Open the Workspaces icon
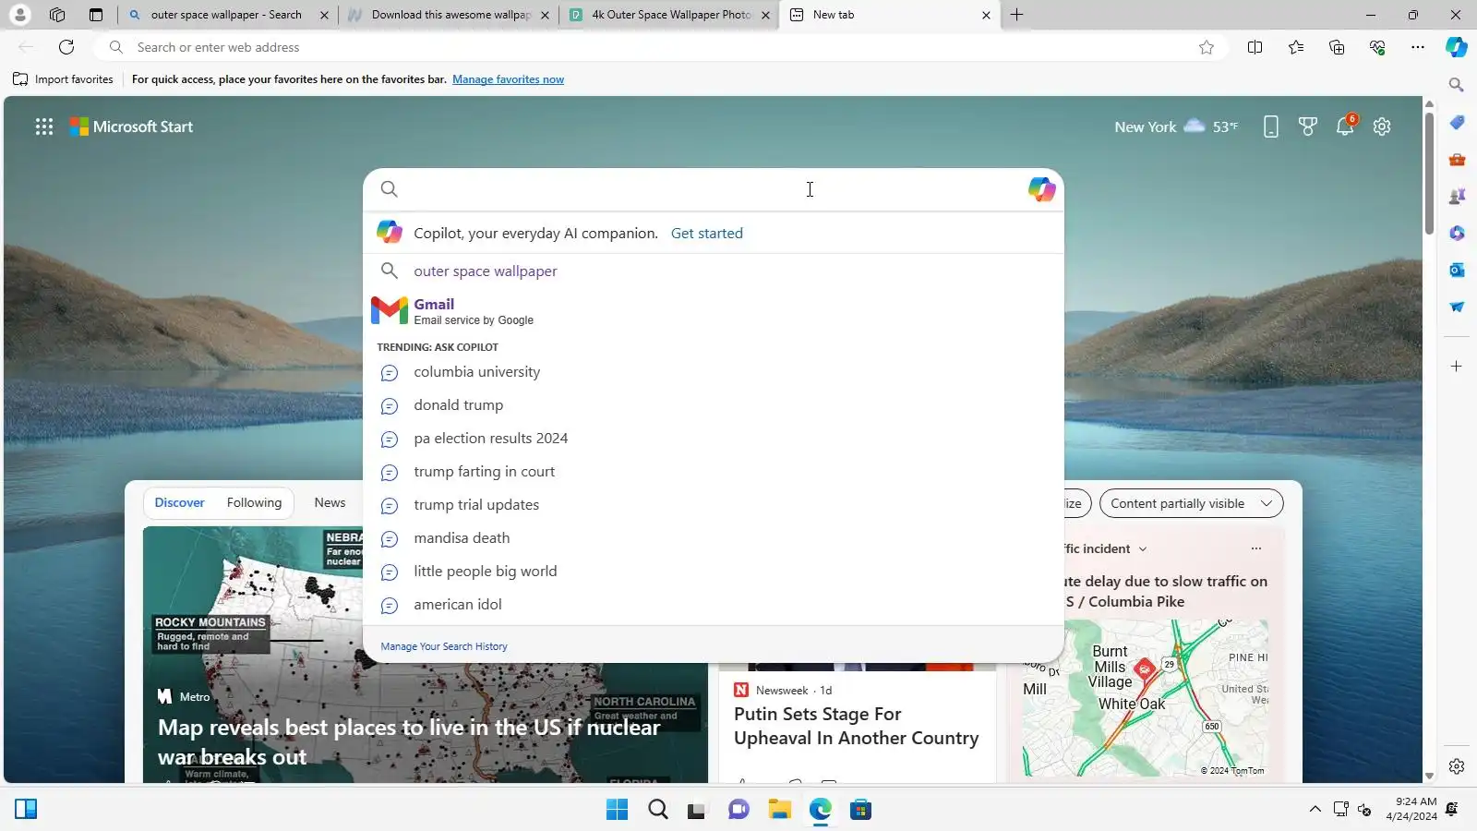The image size is (1477, 831). 57,15
